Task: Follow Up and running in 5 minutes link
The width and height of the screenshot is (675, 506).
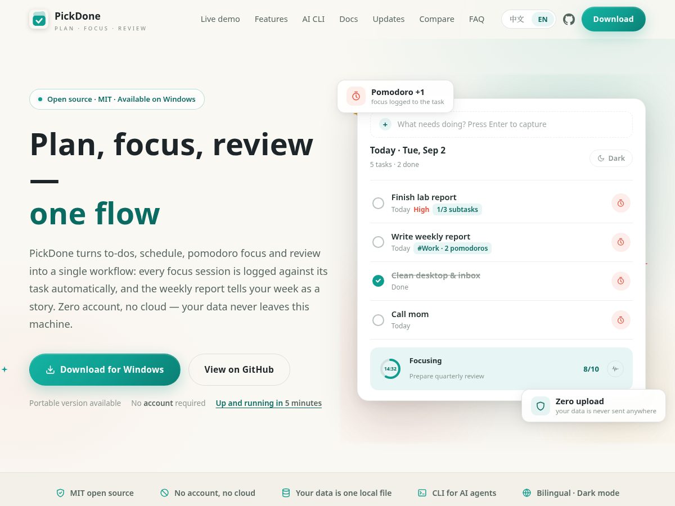Action: coord(269,403)
